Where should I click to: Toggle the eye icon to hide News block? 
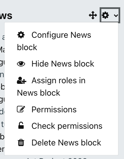pos(21,64)
